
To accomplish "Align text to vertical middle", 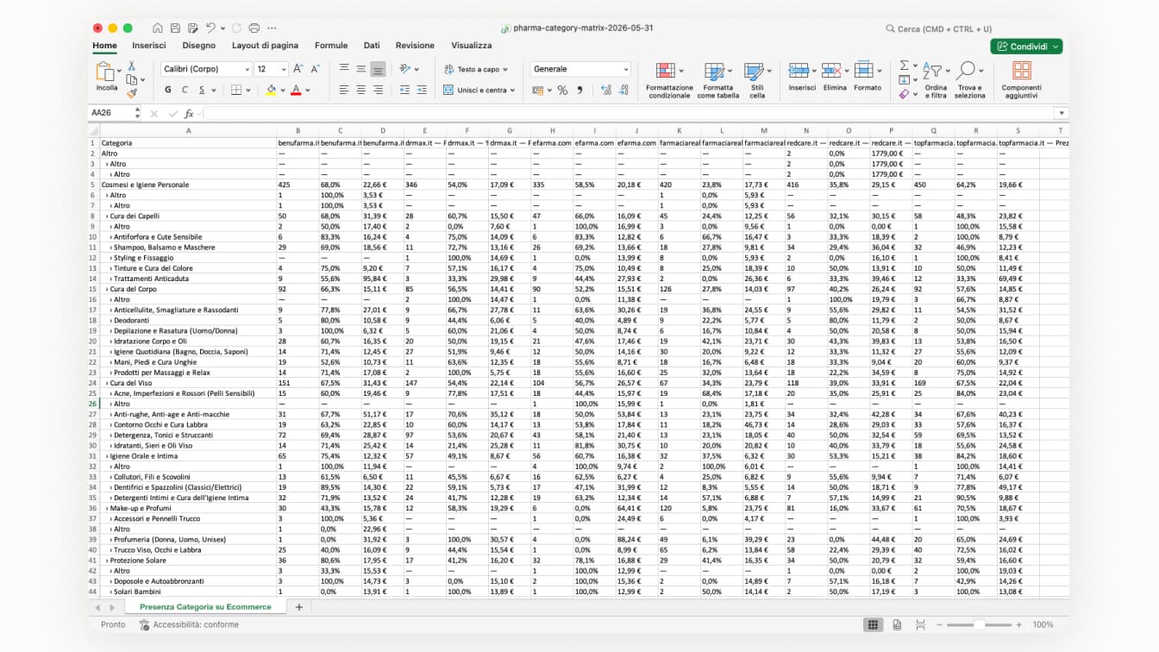I will click(x=360, y=69).
